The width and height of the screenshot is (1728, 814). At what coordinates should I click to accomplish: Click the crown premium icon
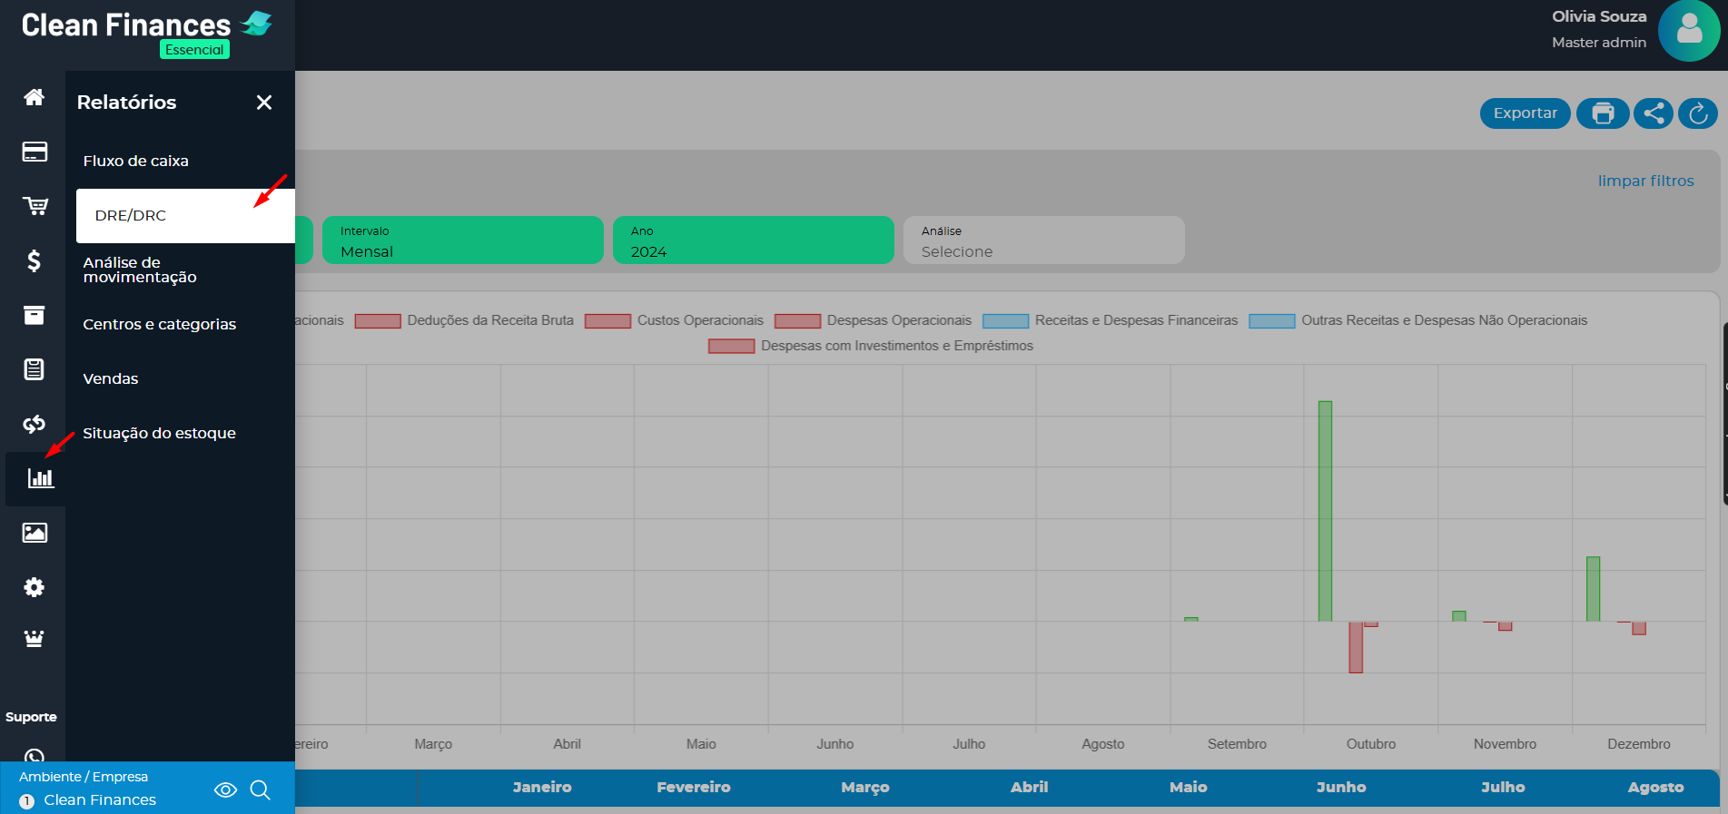tap(34, 639)
